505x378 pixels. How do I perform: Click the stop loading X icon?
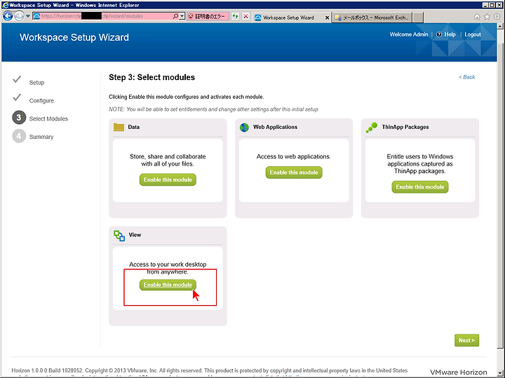point(245,16)
